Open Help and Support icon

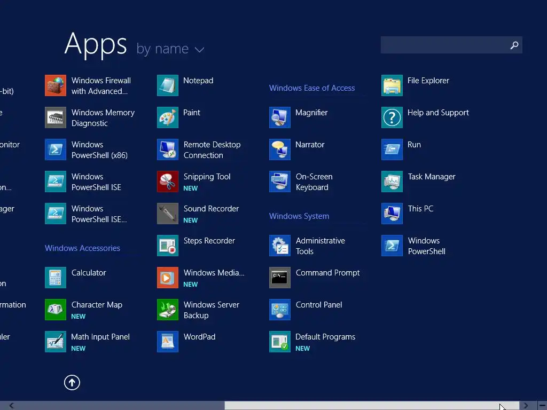392,117
